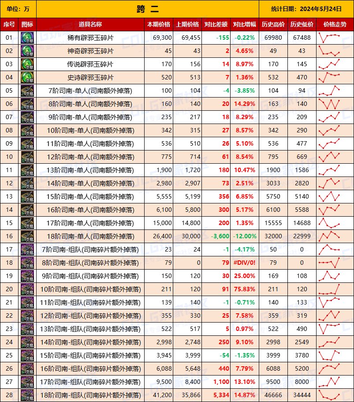
Task: Click current price 15,000
Action: [159, 223]
